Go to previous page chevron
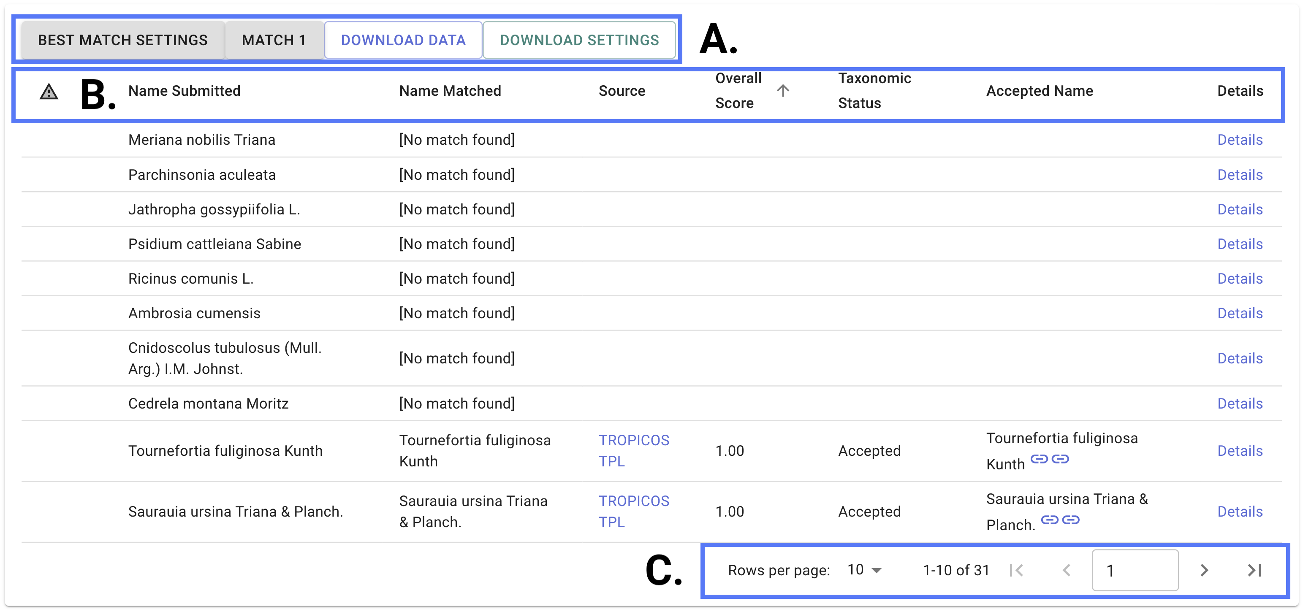The width and height of the screenshot is (1303, 612). coord(1066,570)
